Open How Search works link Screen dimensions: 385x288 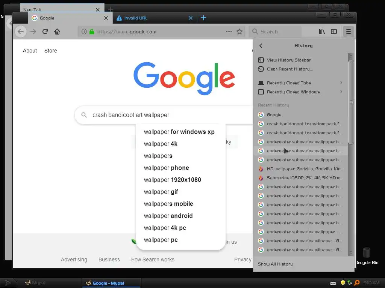coord(153,259)
